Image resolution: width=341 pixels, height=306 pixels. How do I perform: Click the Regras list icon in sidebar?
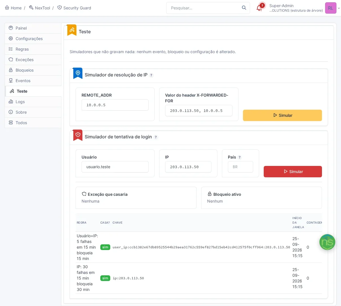[x=11, y=49]
